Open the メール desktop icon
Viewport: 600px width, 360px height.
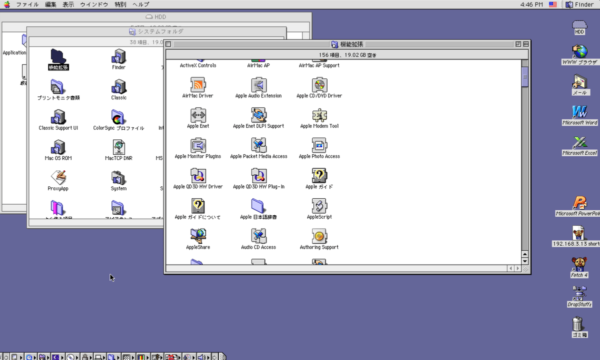pyautogui.click(x=579, y=82)
